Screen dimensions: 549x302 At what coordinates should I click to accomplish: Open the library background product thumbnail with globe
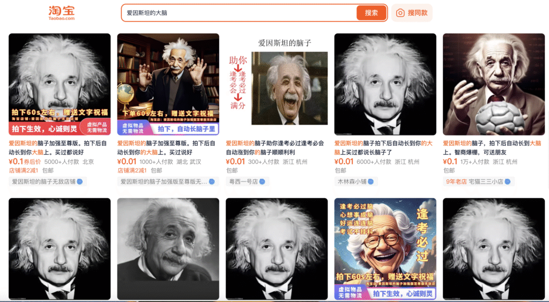tap(168, 84)
